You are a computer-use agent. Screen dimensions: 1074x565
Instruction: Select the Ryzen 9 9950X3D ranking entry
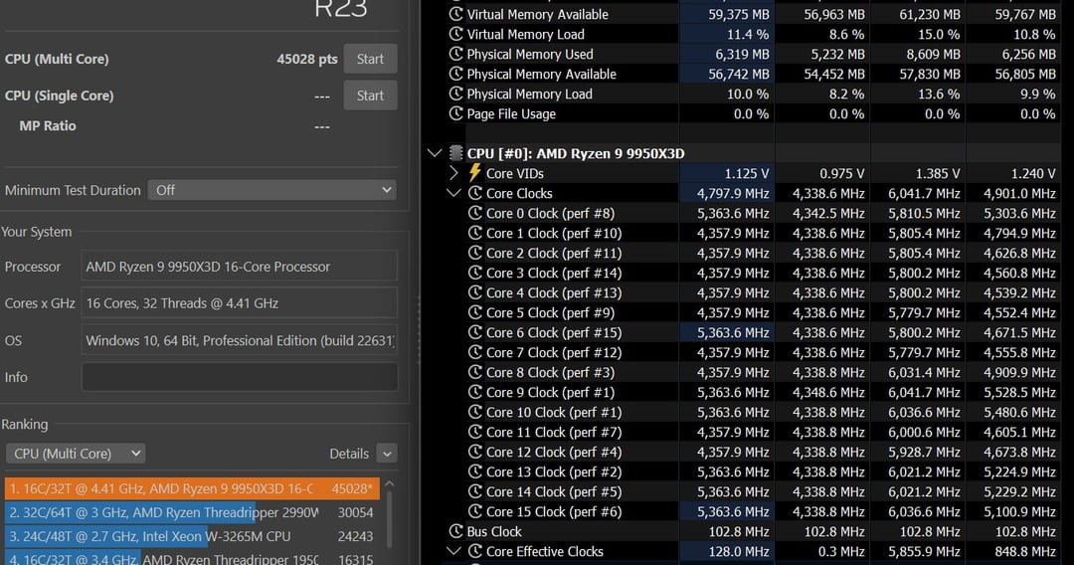click(192, 488)
